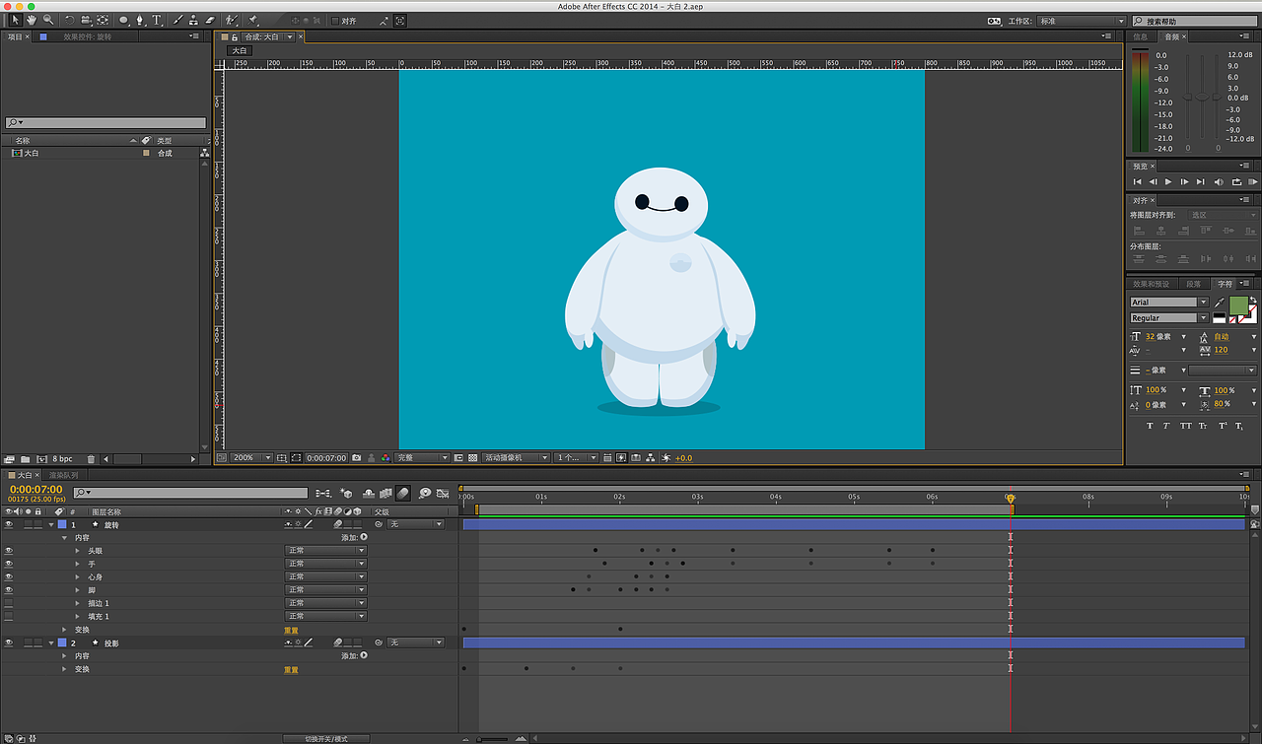Select the Puppet Pin tool
The image size is (1262, 744).
[253, 20]
